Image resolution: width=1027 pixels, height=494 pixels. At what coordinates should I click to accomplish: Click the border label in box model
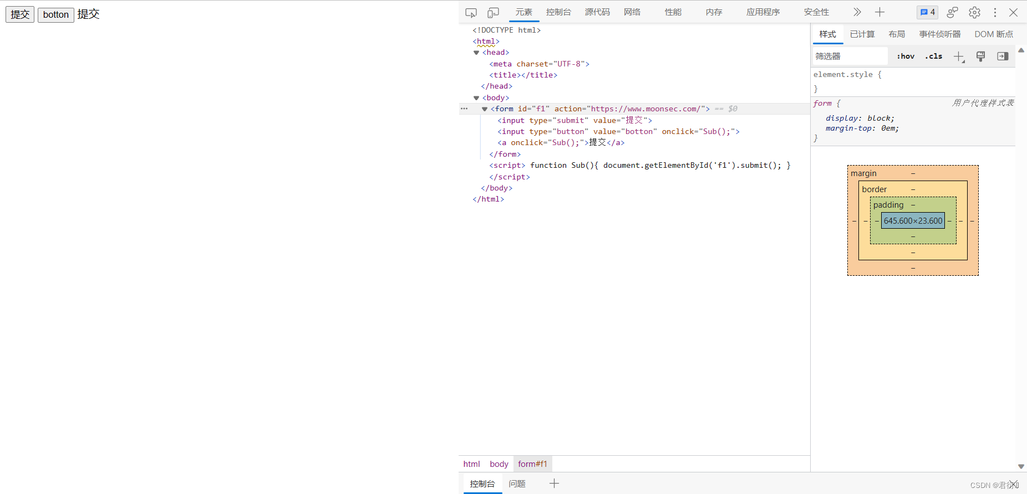coord(874,189)
